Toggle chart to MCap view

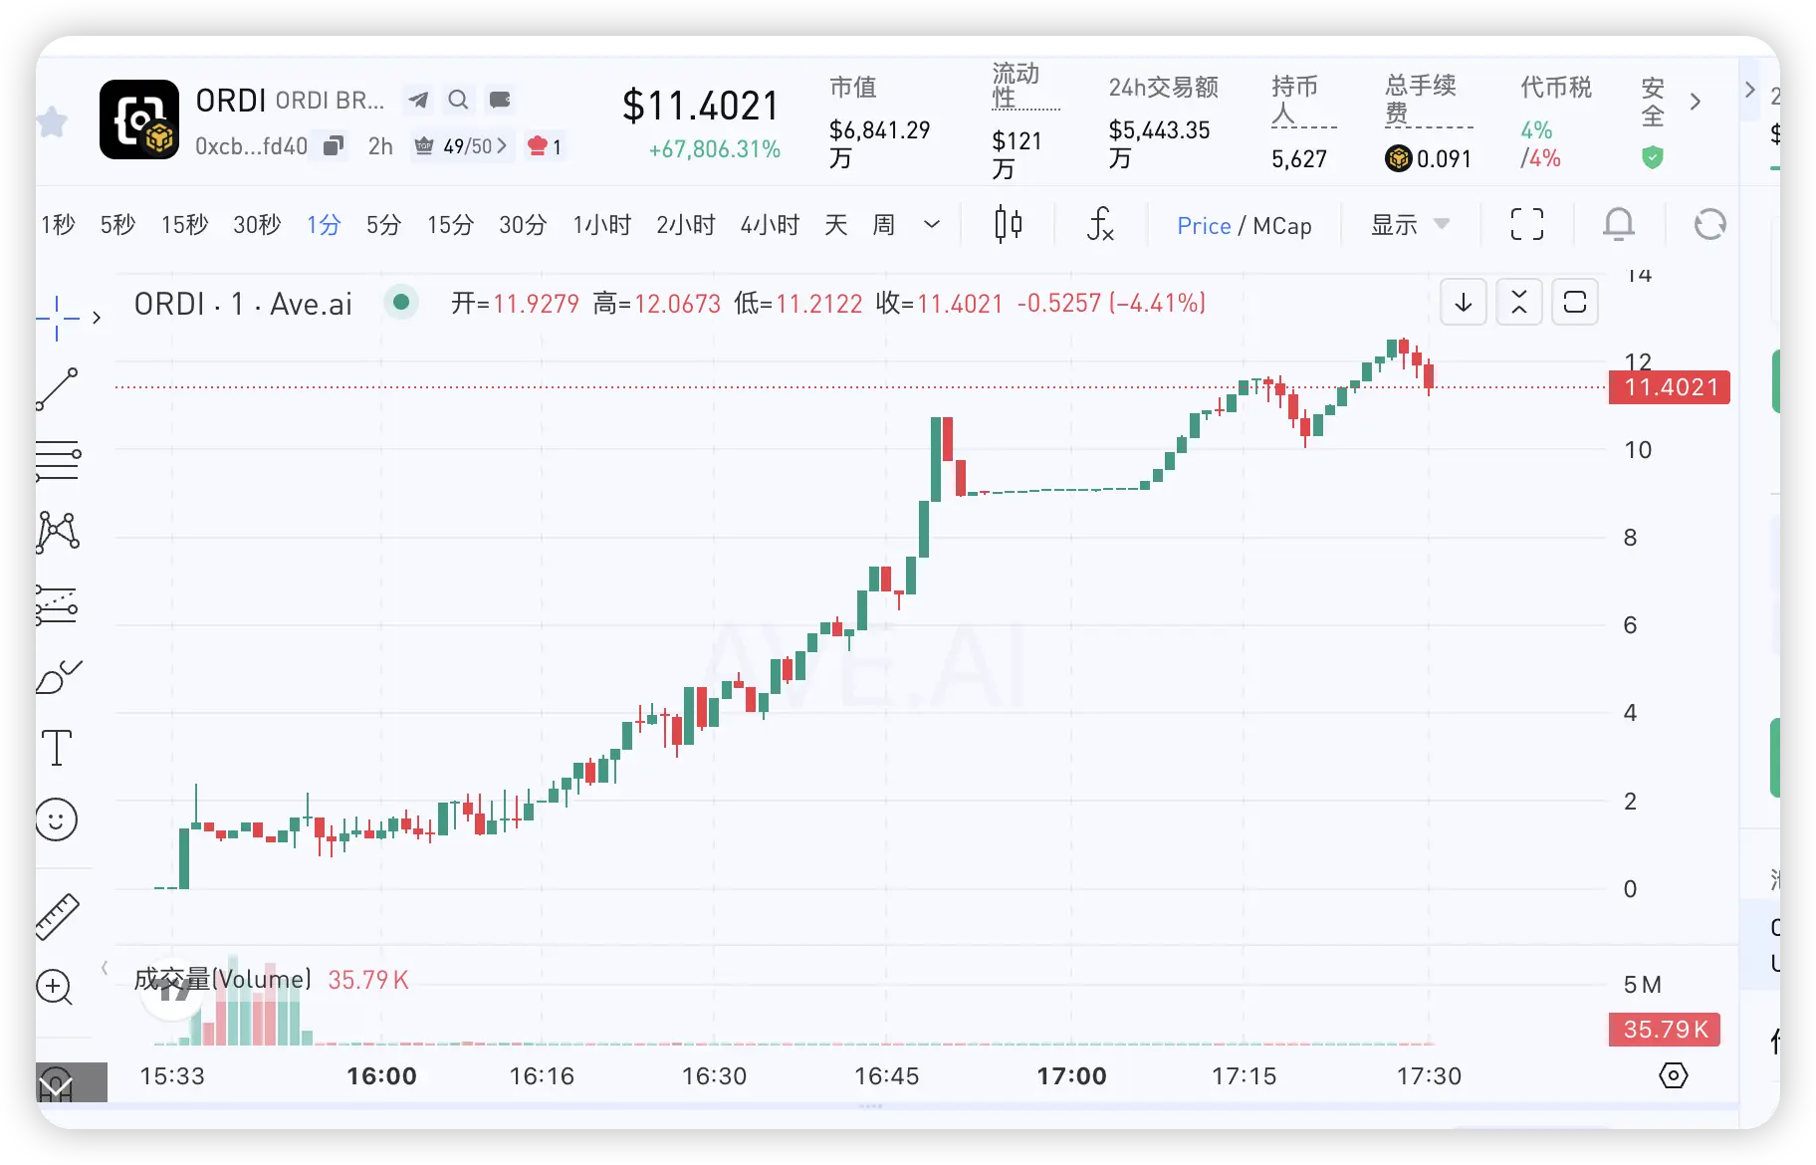click(x=1282, y=226)
